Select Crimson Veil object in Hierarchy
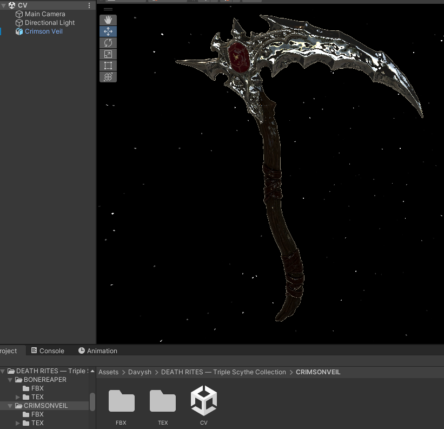Viewport: 444px width, 429px height. tap(44, 31)
